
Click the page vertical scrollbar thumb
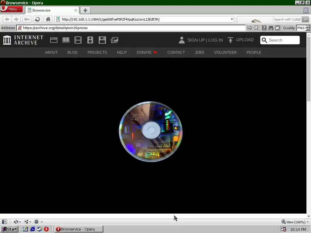click(x=309, y=69)
